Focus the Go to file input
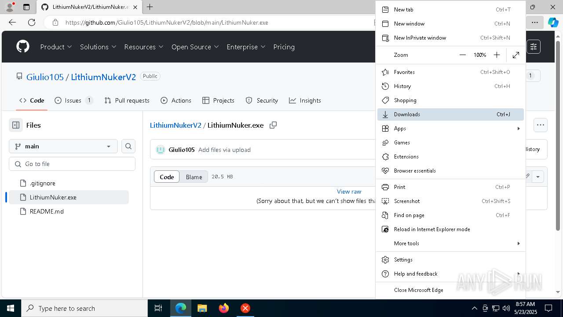Screen dimensions: 563x317 [72, 164]
